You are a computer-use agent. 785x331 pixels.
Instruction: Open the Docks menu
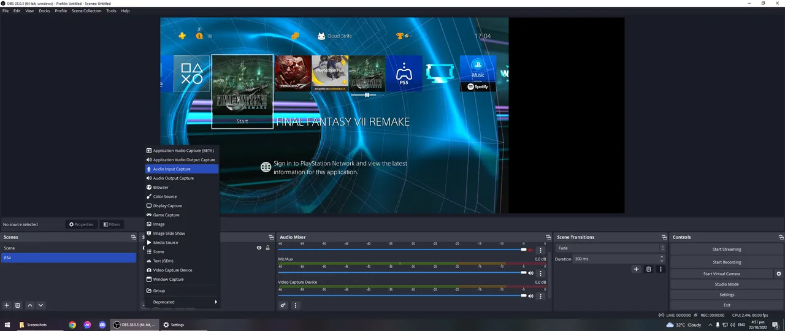(44, 11)
